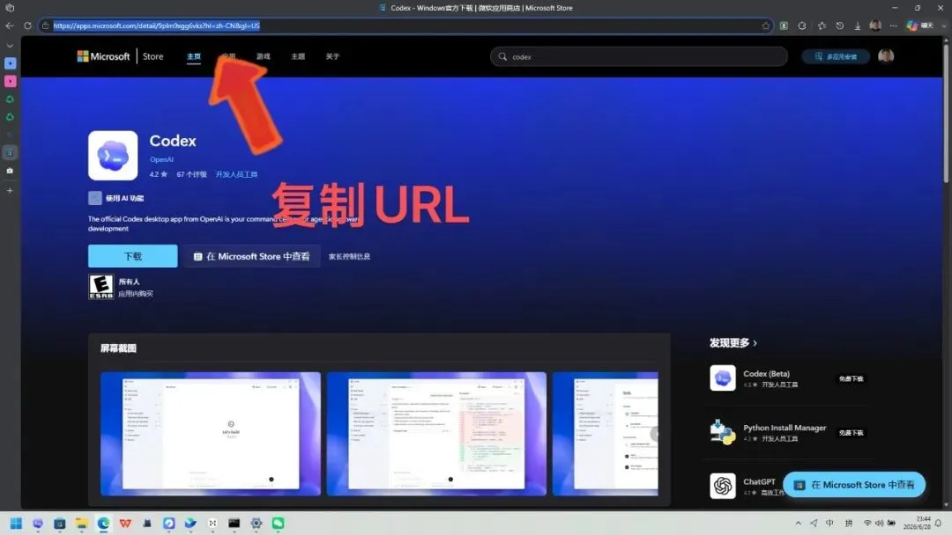The height and width of the screenshot is (535, 952).
Task: Open the second Codex screenshot thumbnail
Action: 436,434
